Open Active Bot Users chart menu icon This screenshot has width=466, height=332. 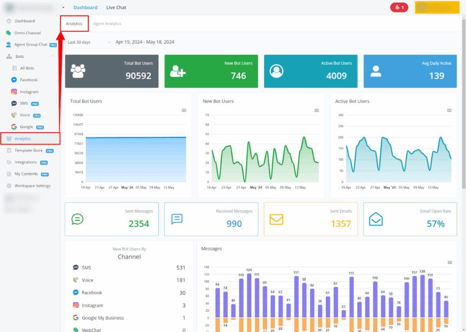(449, 110)
